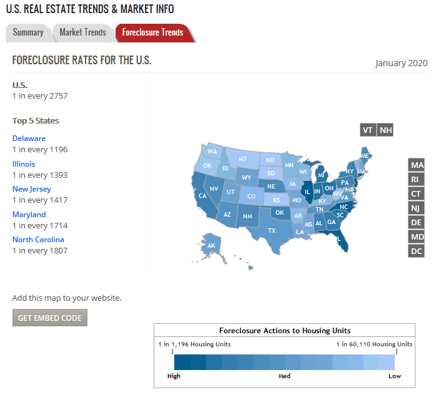Switch to the Market Trends tab
This screenshot has height=395, width=436.
coord(82,32)
